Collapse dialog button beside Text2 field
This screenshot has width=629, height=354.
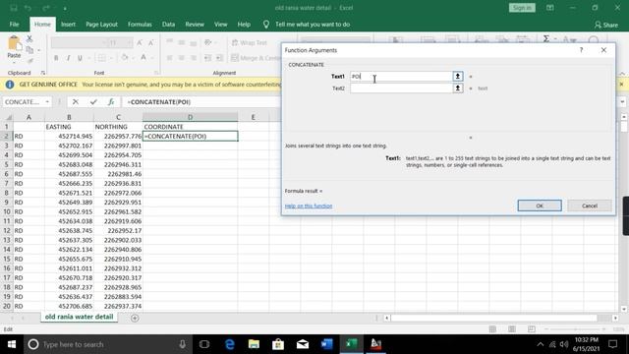[458, 88]
